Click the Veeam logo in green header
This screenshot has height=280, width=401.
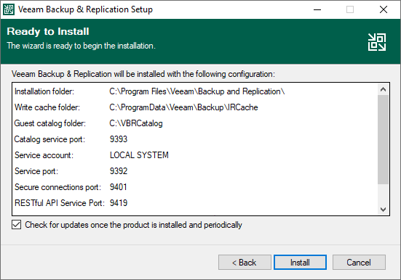377,42
